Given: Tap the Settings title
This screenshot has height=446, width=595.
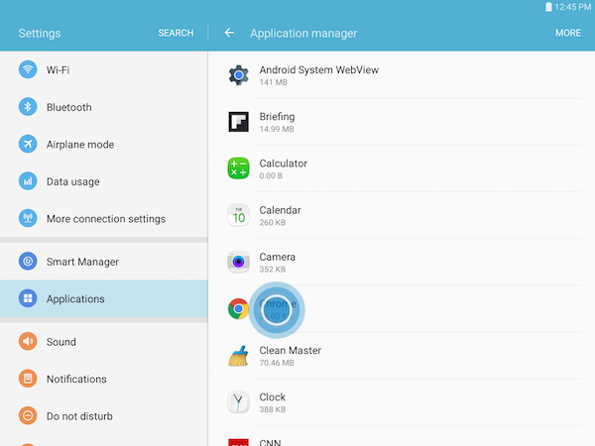Looking at the screenshot, I should [40, 34].
